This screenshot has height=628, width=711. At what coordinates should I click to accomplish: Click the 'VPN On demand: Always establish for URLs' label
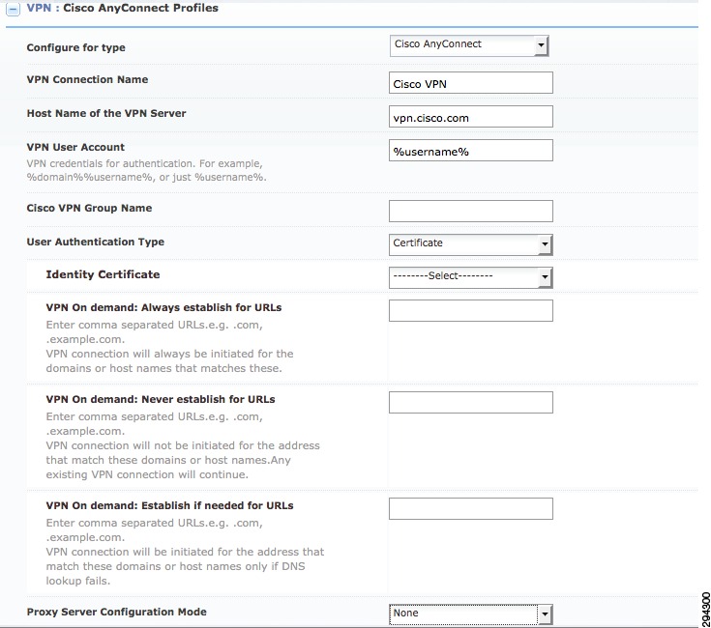[x=163, y=307]
